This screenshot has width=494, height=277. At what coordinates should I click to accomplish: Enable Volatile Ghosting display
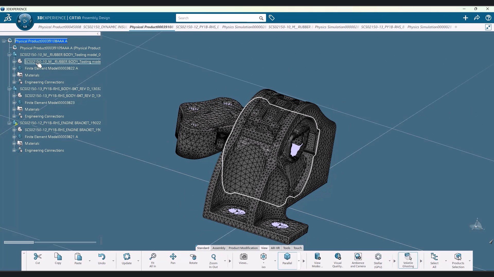pos(408,260)
